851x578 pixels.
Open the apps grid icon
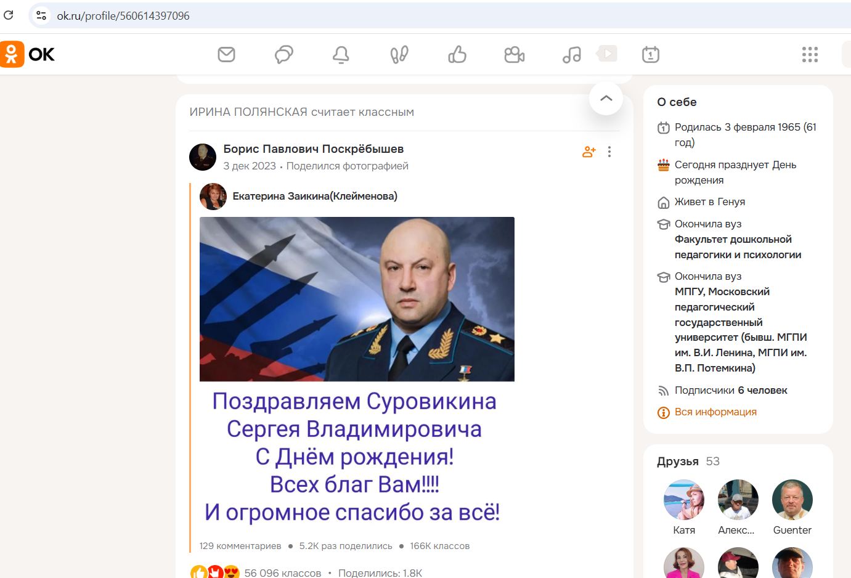tap(810, 54)
